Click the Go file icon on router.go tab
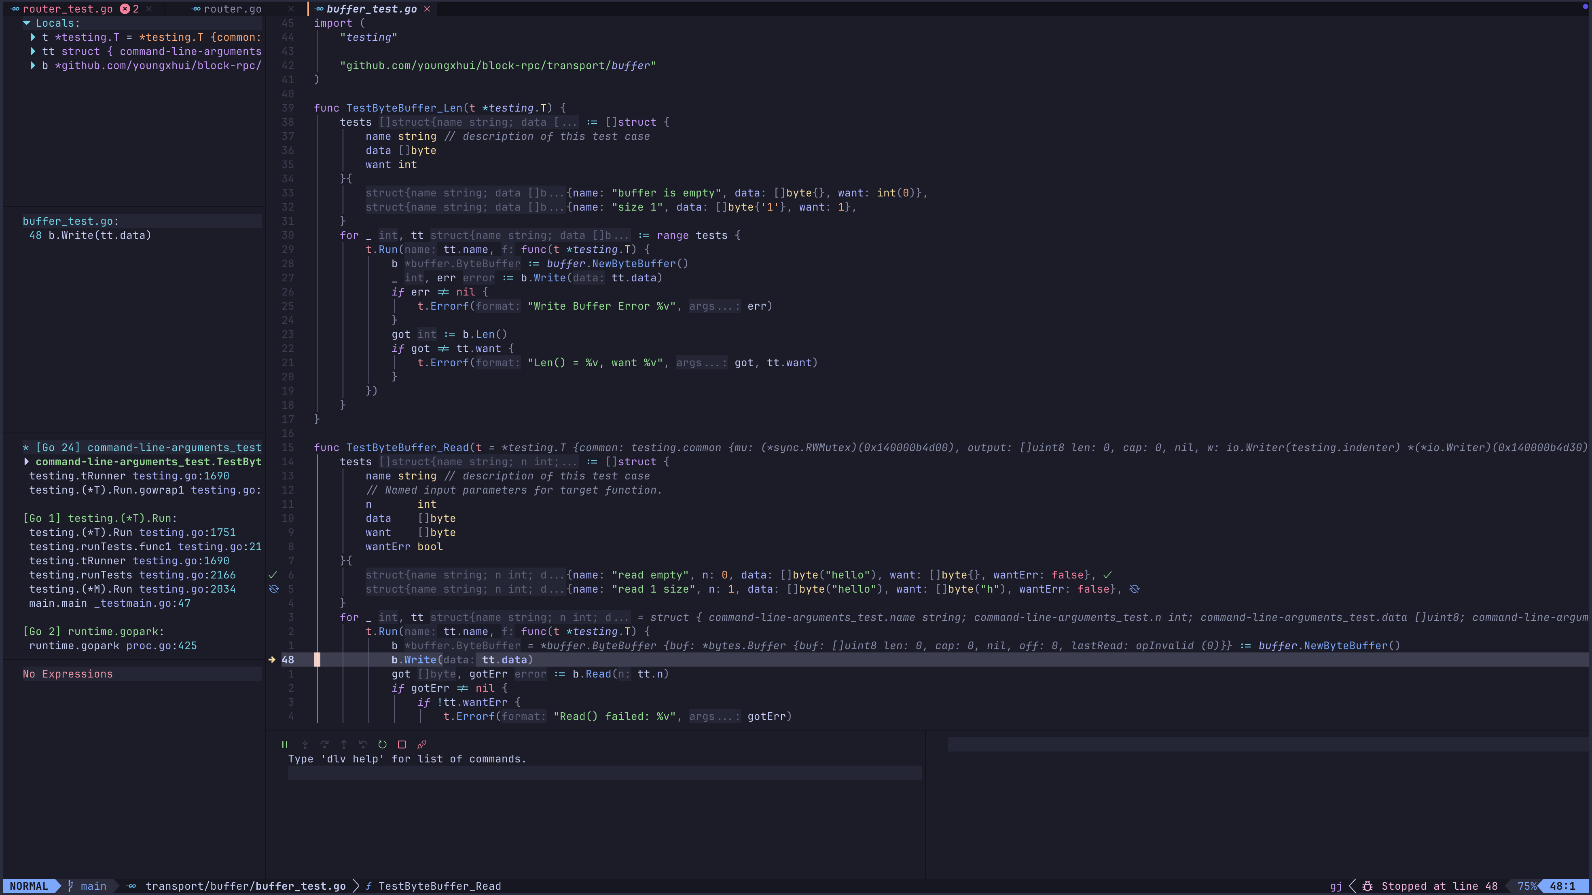 [x=197, y=8]
